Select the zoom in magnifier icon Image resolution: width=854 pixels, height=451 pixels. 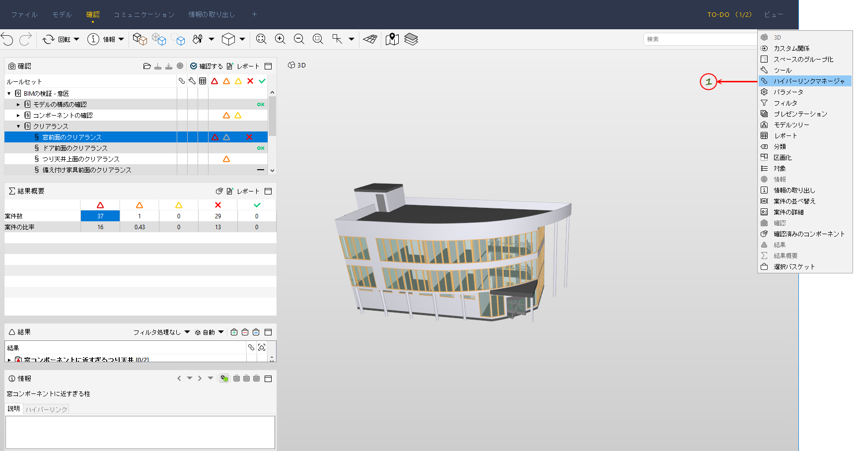[280, 39]
